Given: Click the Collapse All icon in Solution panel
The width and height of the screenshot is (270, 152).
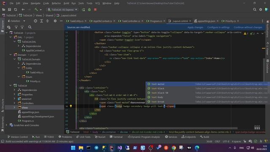Looking at the screenshot, I should point(48,21).
